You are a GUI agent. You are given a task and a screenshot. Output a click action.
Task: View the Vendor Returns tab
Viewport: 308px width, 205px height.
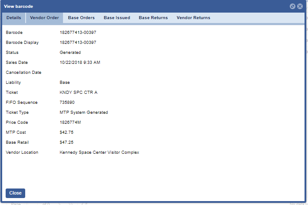193,18
